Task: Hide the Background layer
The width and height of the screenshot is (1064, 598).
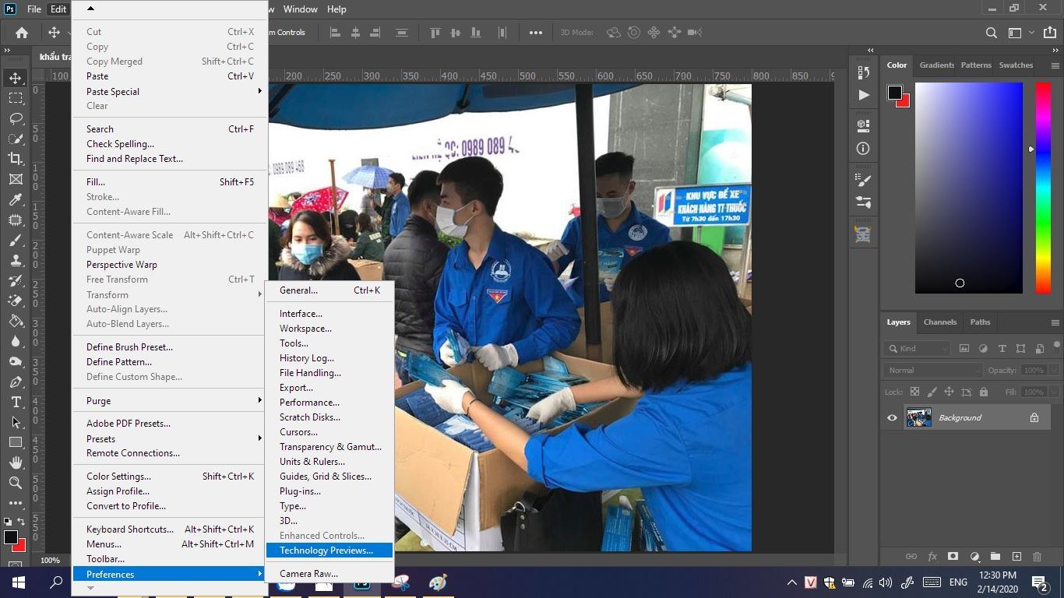Action: click(x=892, y=417)
